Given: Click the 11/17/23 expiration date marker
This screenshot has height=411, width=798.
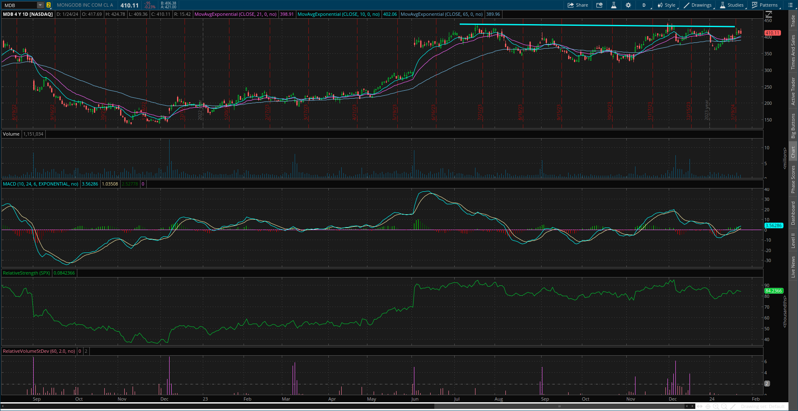Looking at the screenshot, I should point(650,111).
